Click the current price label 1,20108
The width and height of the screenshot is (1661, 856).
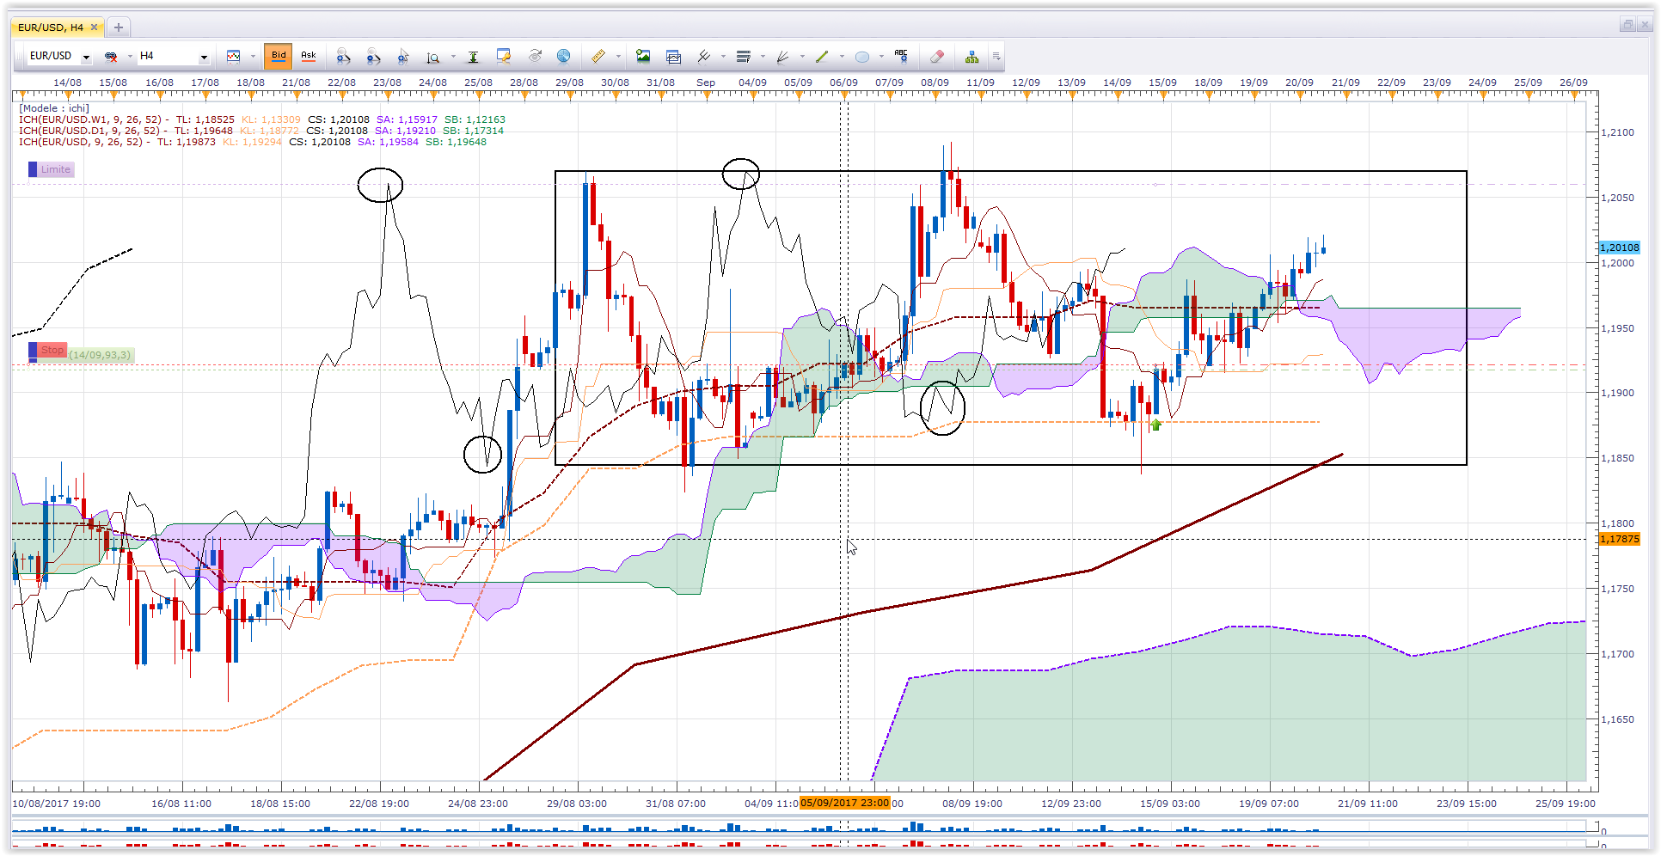point(1620,248)
